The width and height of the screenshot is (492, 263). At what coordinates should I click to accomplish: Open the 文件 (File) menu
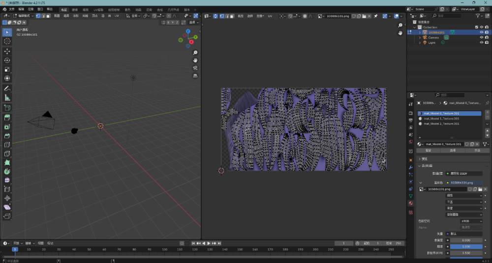click(x=11, y=9)
